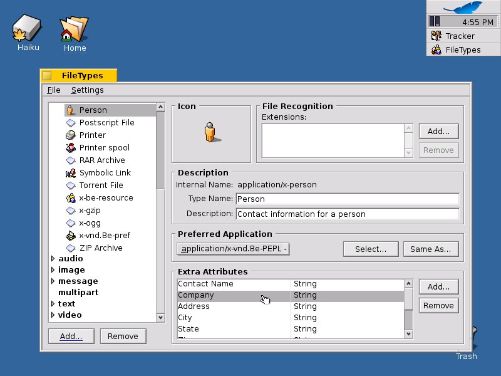Viewport: 501px width, 376px height.
Task: Click the person icon preview in the Icon box
Action: (x=211, y=133)
